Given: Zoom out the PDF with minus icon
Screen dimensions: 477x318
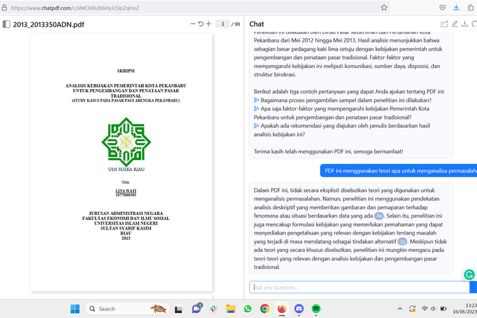Looking at the screenshot, I should [x=193, y=24].
